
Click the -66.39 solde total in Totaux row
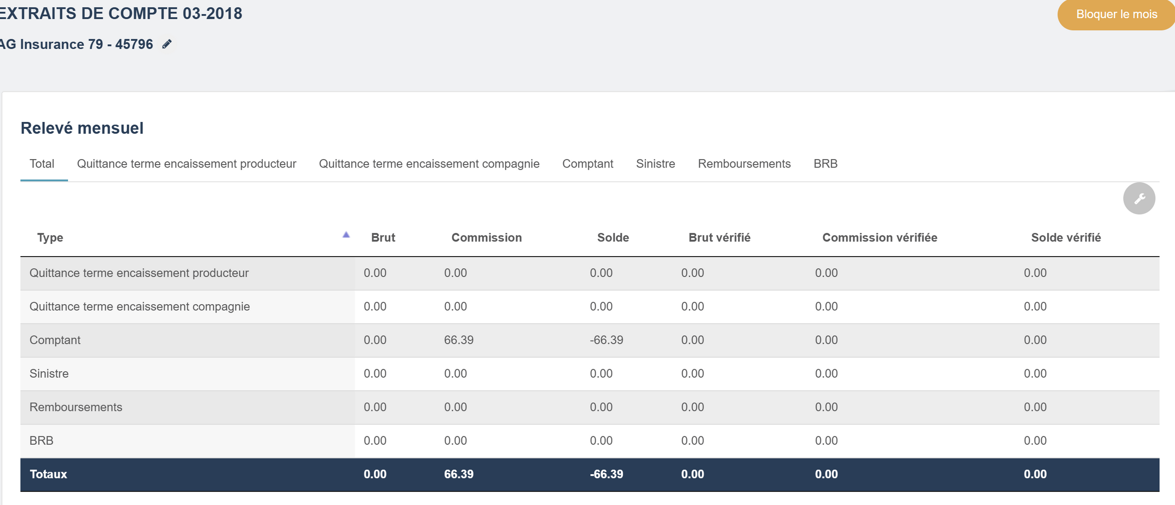[x=606, y=474]
